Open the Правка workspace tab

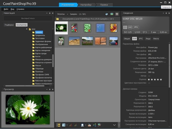[x=104, y=5]
